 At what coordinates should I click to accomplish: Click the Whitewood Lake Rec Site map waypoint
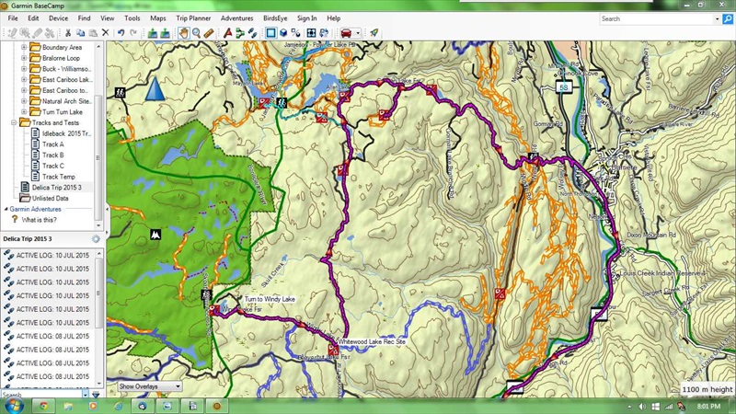pos(333,350)
